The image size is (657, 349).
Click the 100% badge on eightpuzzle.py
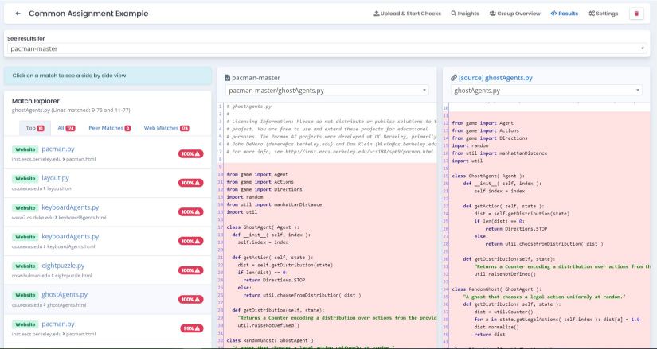pyautogui.click(x=190, y=270)
